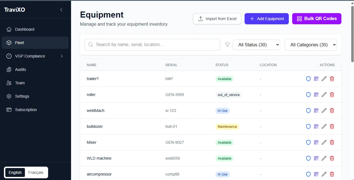Navigate to the Team page
354x180 pixels.
[20, 83]
